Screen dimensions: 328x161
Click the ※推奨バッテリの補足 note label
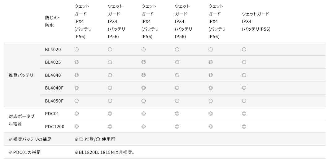click(30, 139)
